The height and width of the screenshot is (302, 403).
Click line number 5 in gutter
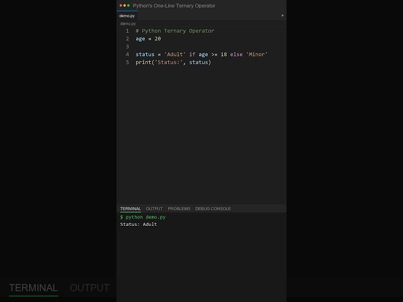pos(127,62)
